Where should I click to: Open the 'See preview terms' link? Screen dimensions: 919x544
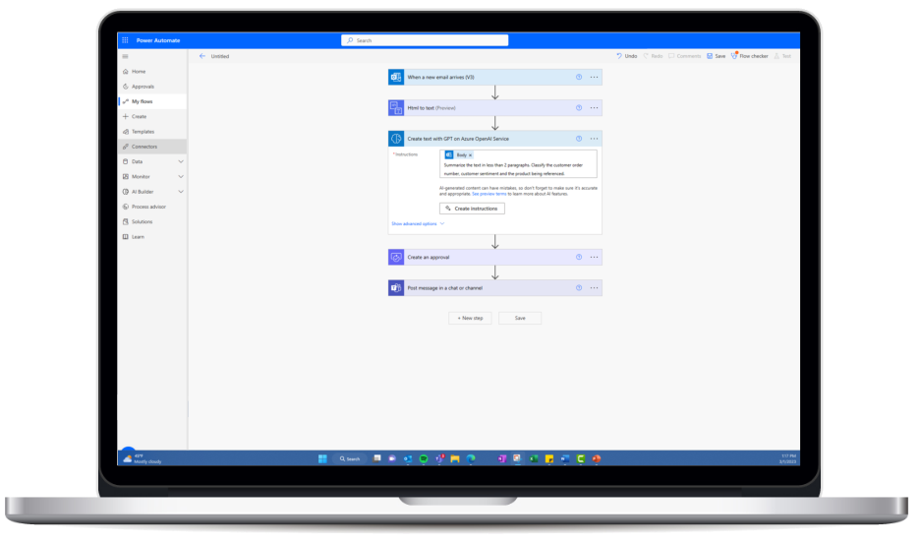point(488,194)
